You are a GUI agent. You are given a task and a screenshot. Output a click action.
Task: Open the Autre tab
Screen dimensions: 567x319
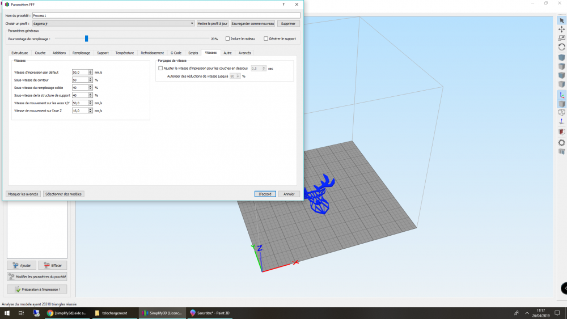click(x=227, y=53)
